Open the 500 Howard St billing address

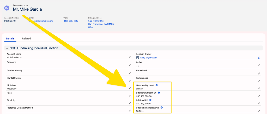coord(101,24)
